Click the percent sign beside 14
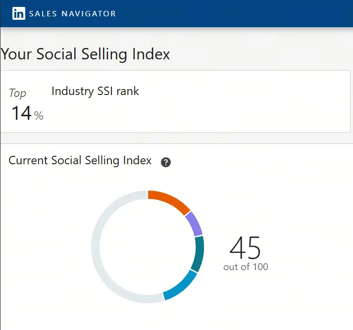The width and height of the screenshot is (353, 330). point(39,116)
